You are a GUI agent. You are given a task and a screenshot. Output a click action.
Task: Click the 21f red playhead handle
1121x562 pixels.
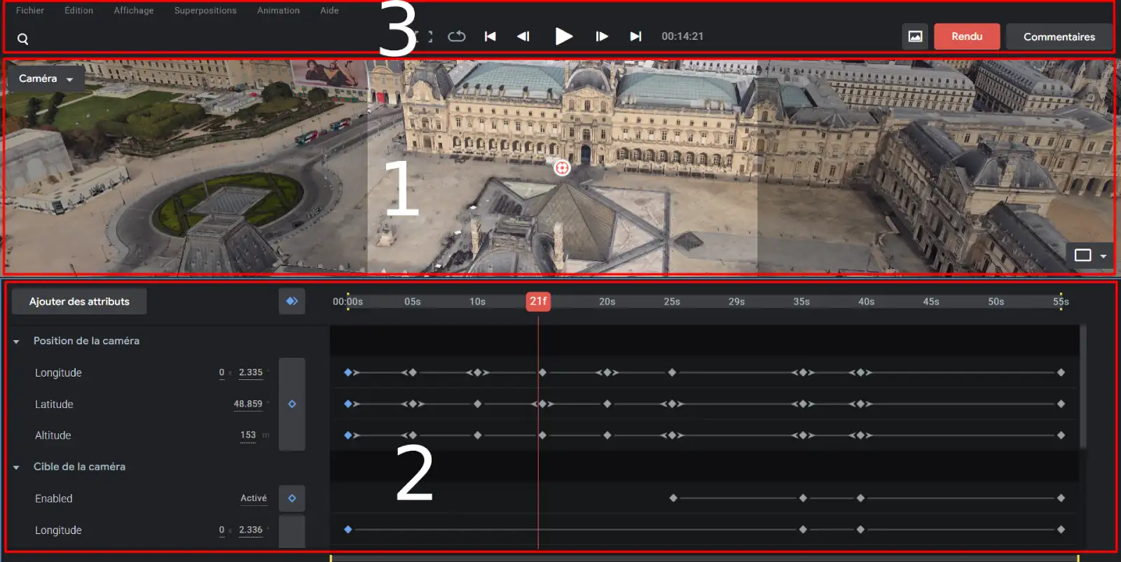[538, 302]
